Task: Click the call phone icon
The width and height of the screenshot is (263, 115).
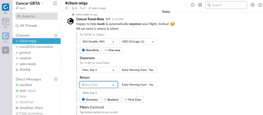Action: pos(185,5)
